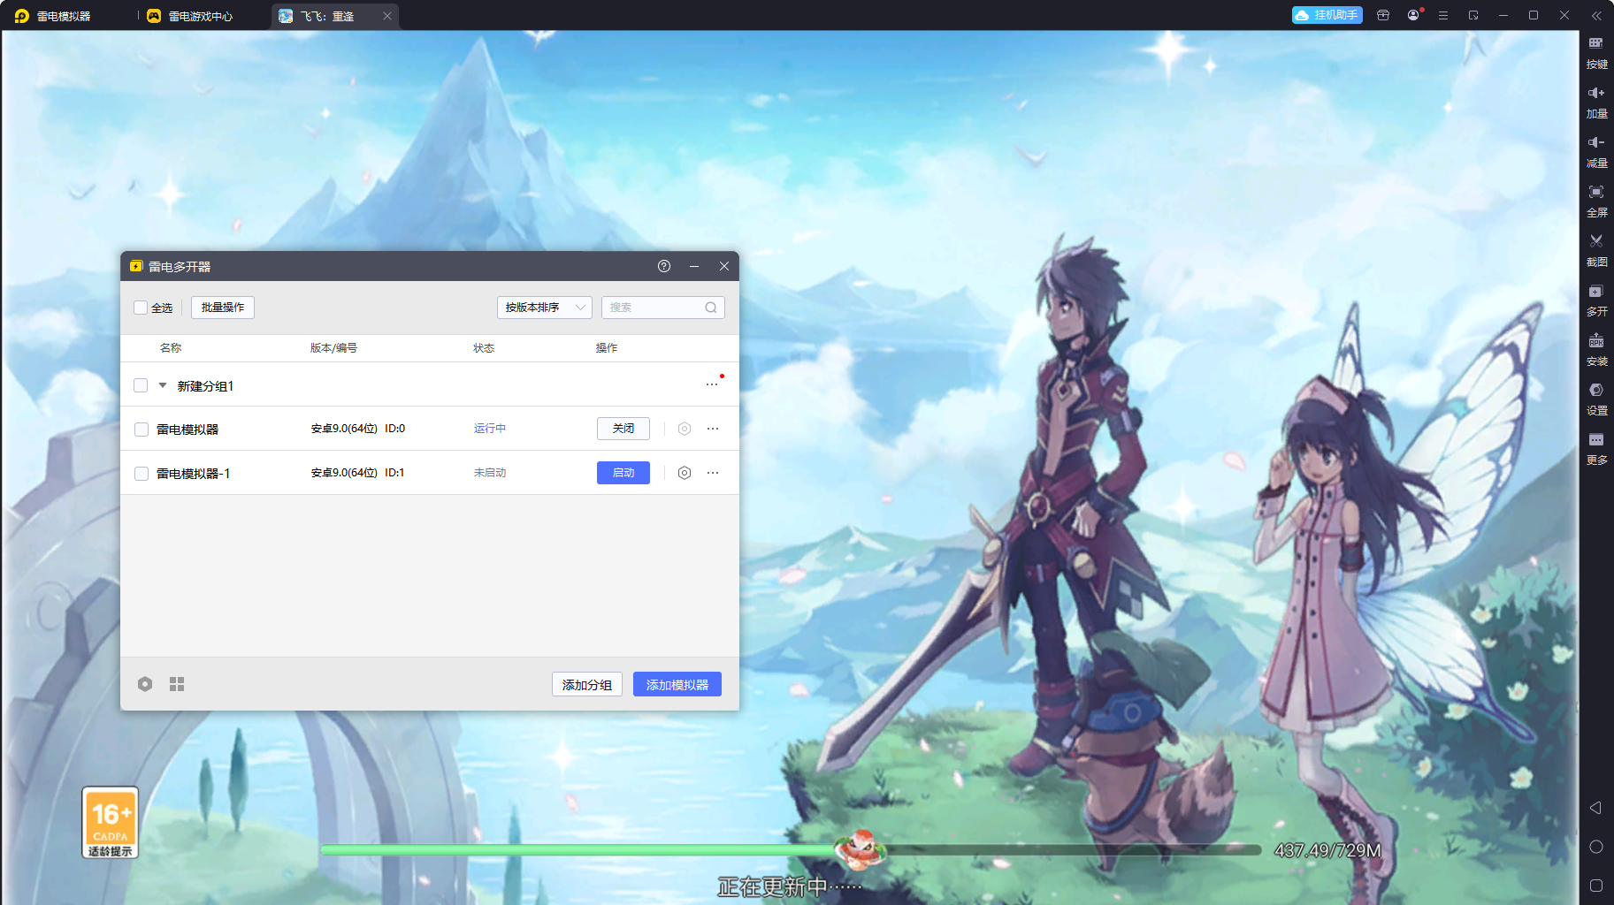This screenshot has height=905, width=1614.
Task: Check the 新建分组1 group checkbox
Action: (x=141, y=385)
